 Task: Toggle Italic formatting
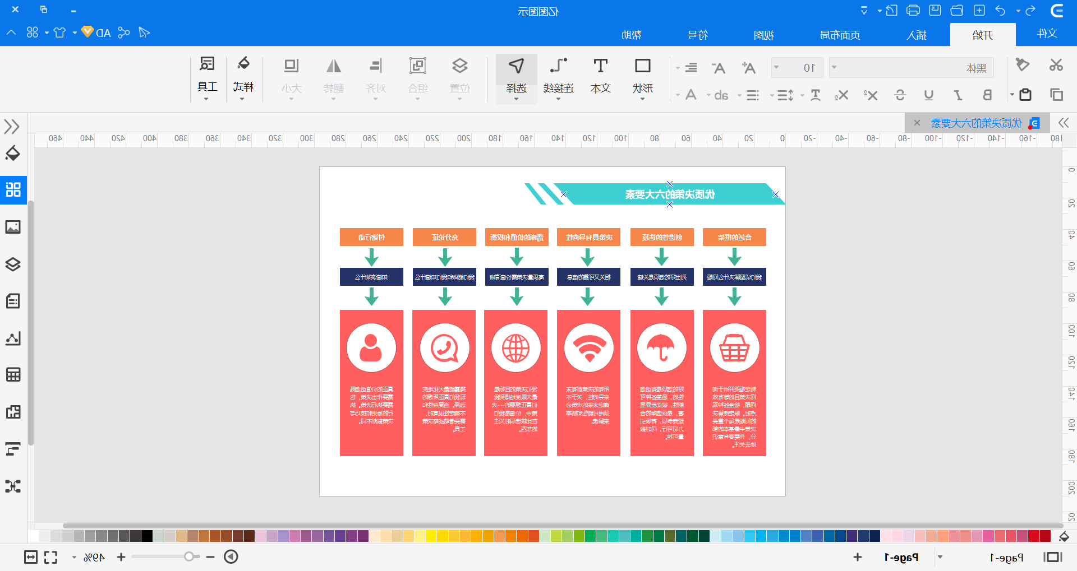958,95
